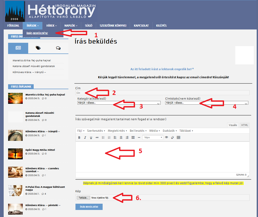Insert a numbered list
The height and width of the screenshot is (217, 258).
coord(109,137)
